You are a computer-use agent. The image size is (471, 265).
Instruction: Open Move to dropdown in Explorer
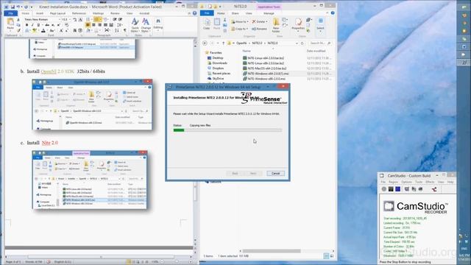point(240,21)
